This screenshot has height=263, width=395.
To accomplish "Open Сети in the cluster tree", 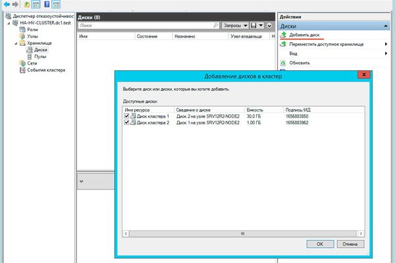I will click(32, 63).
